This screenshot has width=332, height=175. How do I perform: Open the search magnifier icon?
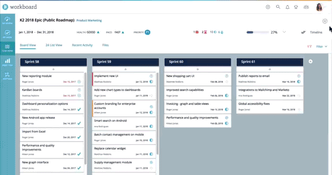pyautogui.click(x=278, y=7)
